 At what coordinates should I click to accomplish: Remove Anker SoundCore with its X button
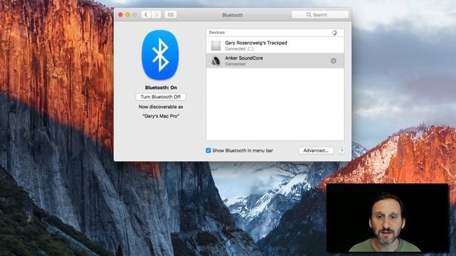pyautogui.click(x=333, y=60)
